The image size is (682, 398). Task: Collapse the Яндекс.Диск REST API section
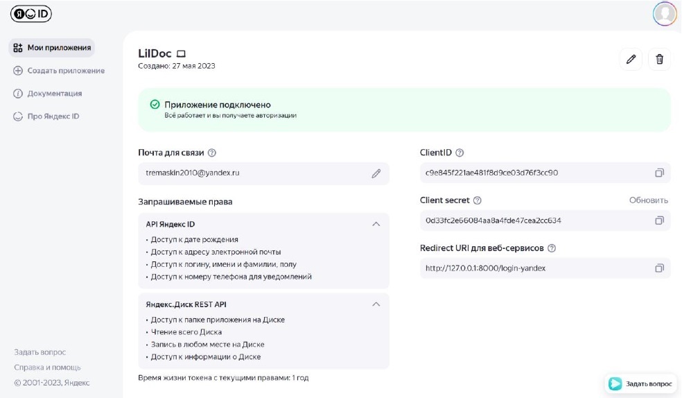click(376, 304)
